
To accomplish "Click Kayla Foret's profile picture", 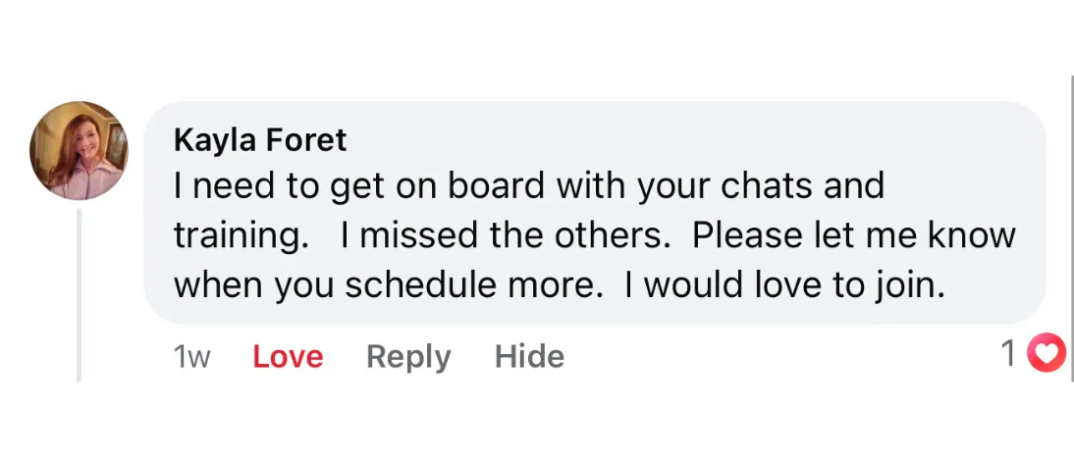I will tap(79, 150).
